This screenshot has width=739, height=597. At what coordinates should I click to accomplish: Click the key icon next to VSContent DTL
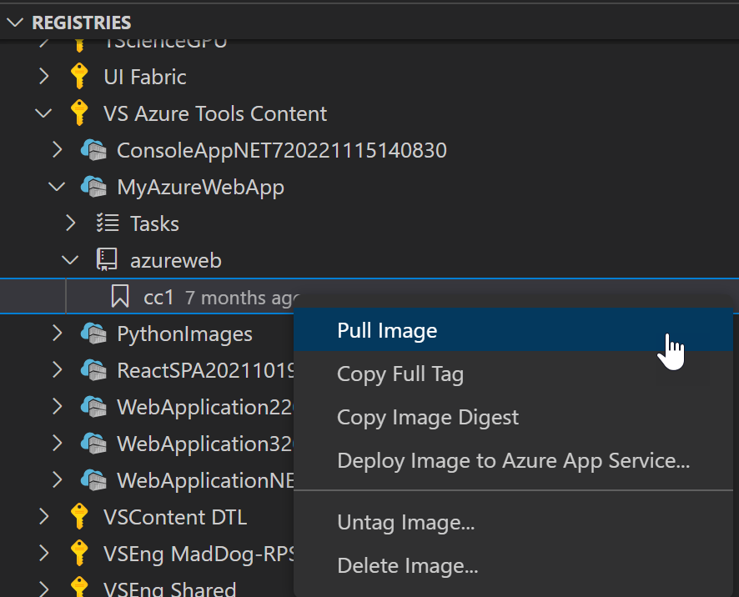tap(79, 516)
